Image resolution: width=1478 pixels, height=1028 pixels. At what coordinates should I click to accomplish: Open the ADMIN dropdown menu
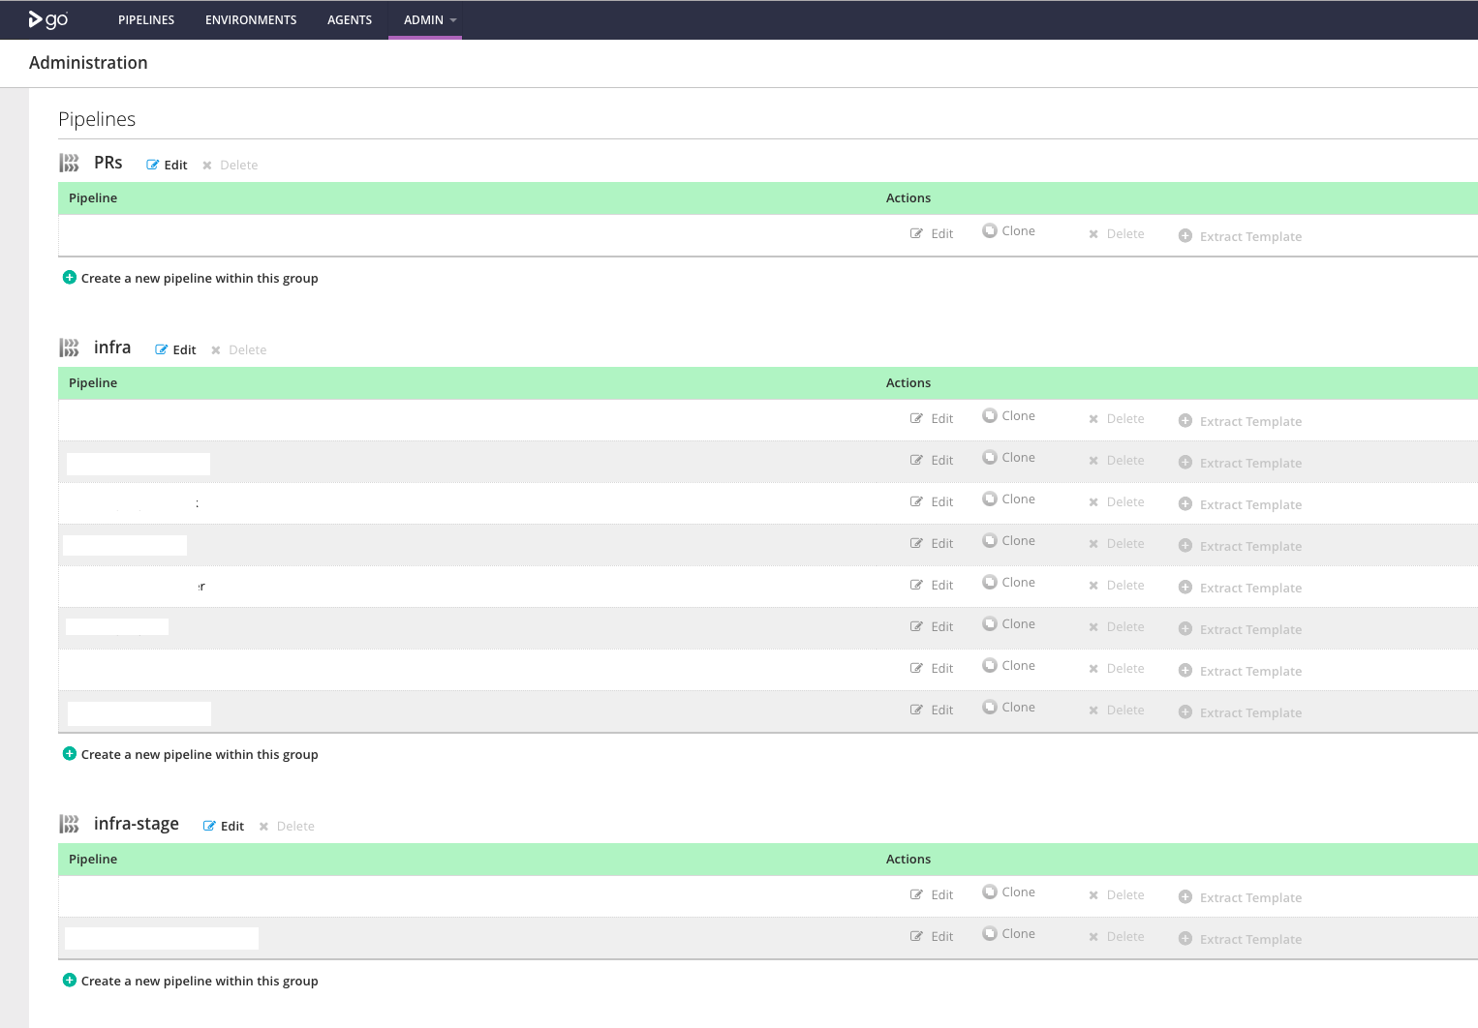coord(425,19)
